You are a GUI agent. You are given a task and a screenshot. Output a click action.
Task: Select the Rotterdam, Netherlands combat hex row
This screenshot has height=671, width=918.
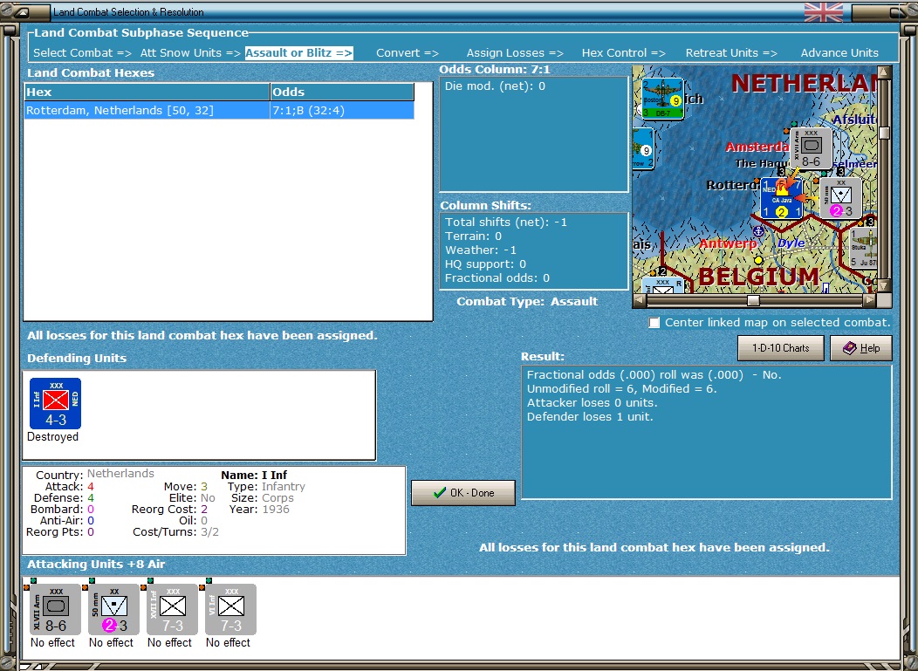(x=219, y=110)
